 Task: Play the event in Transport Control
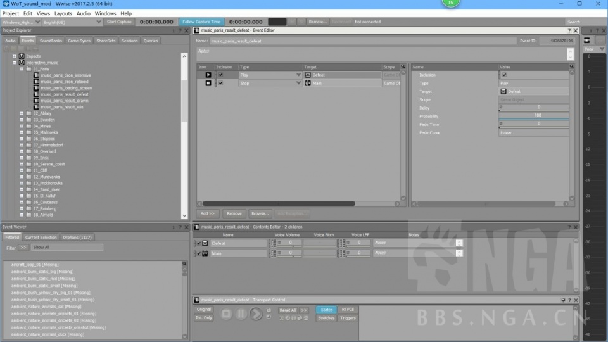coord(256,313)
